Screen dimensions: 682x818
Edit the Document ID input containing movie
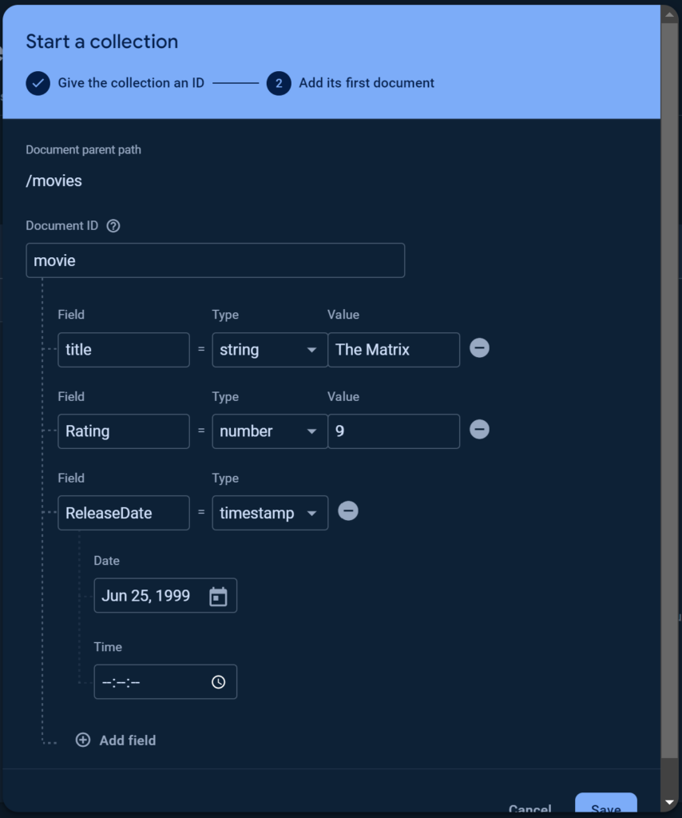215,260
